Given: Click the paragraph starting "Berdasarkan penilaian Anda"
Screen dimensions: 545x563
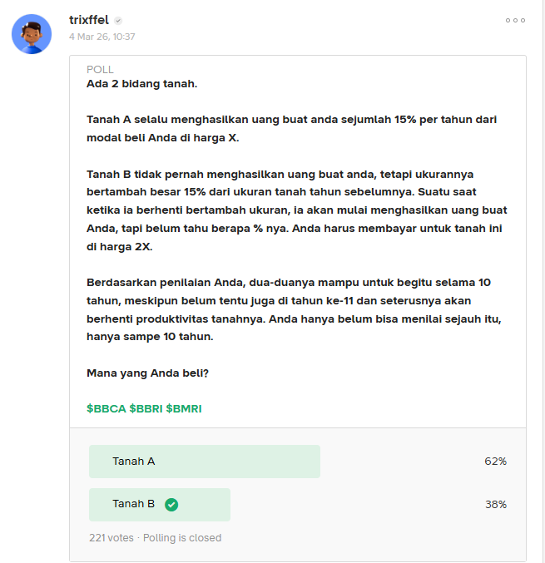Looking at the screenshot, I should (291, 309).
